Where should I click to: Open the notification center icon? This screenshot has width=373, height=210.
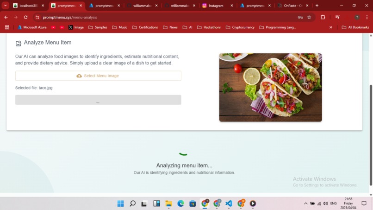click(x=364, y=204)
